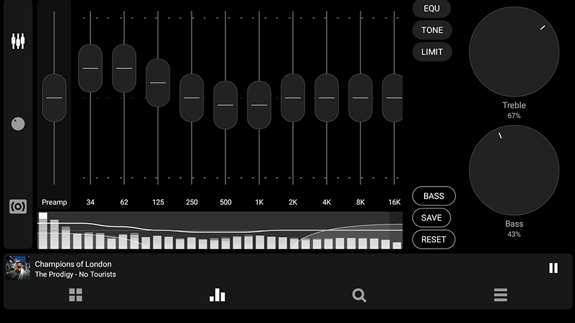
Task: Click the 1K band slider handle
Action: click(x=259, y=105)
